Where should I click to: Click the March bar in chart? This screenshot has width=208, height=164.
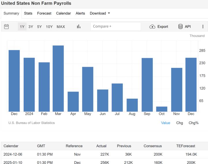pyautogui.click(x=58, y=79)
